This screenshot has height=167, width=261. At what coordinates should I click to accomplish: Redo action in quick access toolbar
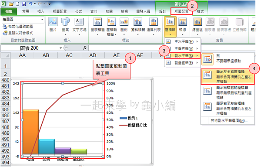click(40, 3)
